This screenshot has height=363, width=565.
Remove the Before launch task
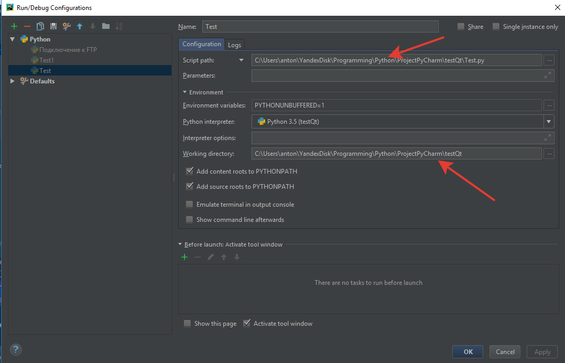pos(198,257)
